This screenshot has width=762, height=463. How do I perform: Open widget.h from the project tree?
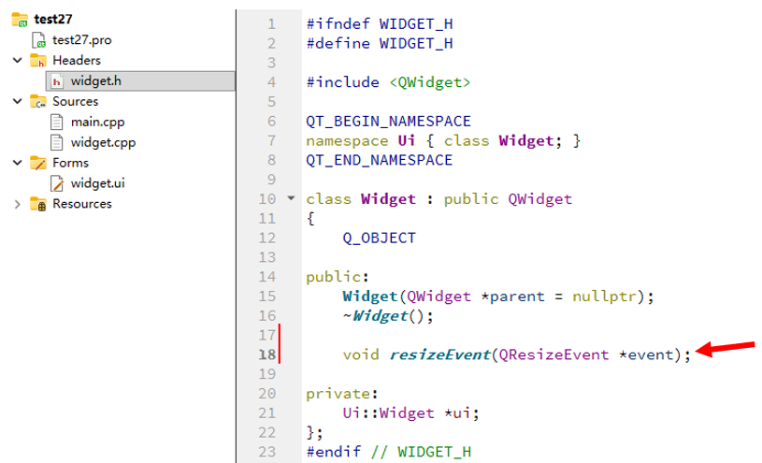[96, 80]
